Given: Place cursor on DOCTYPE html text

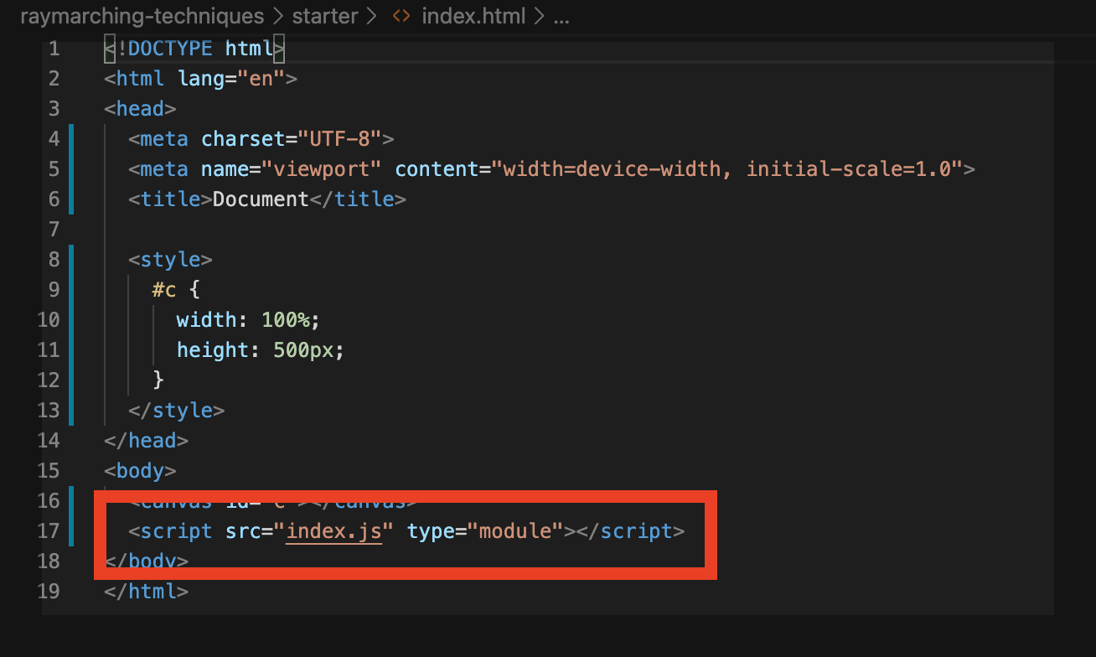Looking at the screenshot, I should [x=200, y=48].
